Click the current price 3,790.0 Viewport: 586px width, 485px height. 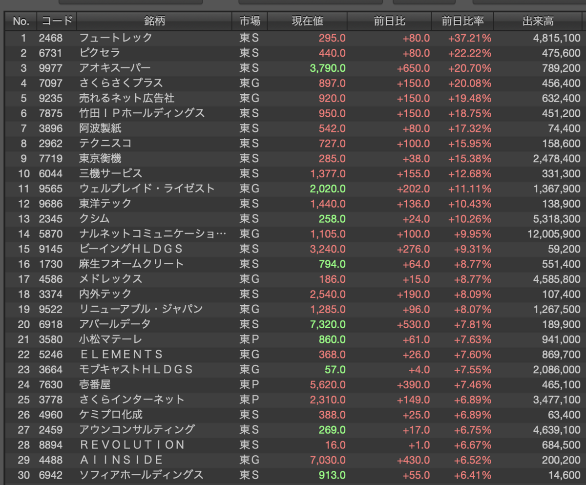tap(328, 68)
